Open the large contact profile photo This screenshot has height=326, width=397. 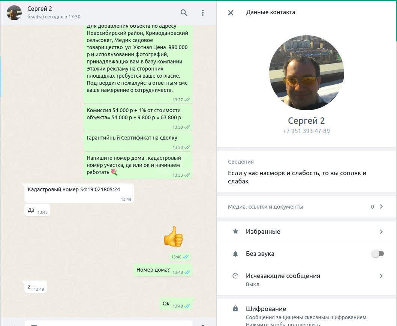pos(306,73)
